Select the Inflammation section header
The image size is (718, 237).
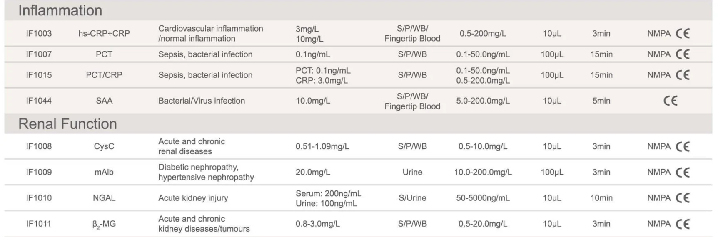click(x=60, y=10)
